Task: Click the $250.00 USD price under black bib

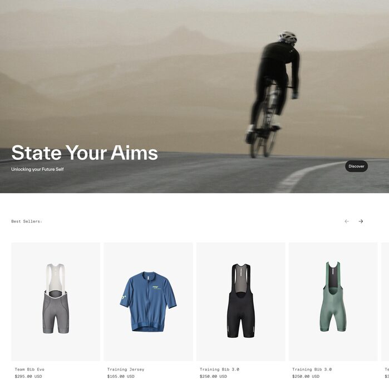Action: click(x=213, y=376)
